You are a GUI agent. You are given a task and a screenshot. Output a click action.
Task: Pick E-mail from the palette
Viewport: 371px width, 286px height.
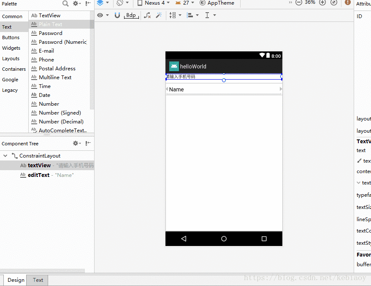[59, 51]
